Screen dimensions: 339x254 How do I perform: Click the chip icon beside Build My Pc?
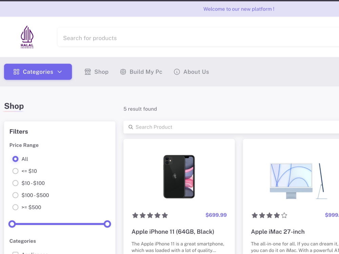123,72
